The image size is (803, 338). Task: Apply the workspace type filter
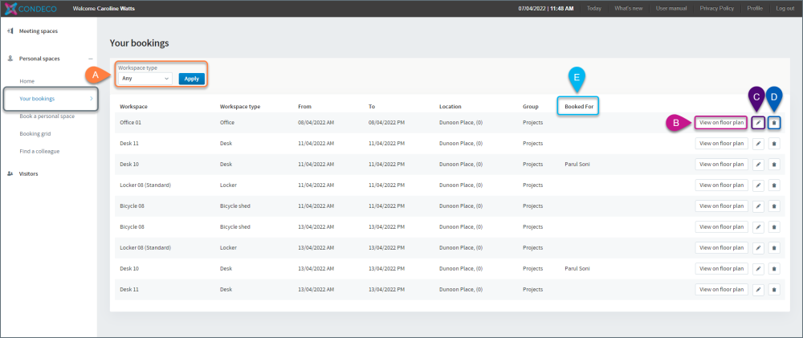click(192, 79)
